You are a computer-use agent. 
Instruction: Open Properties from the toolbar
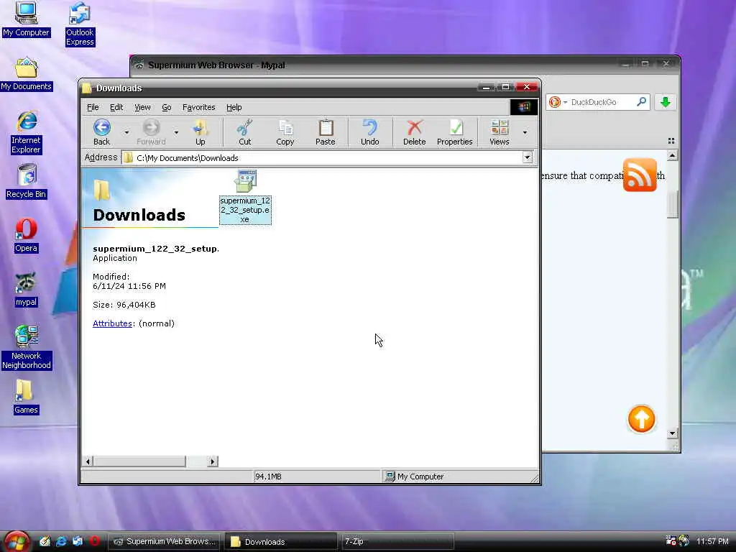tap(455, 132)
